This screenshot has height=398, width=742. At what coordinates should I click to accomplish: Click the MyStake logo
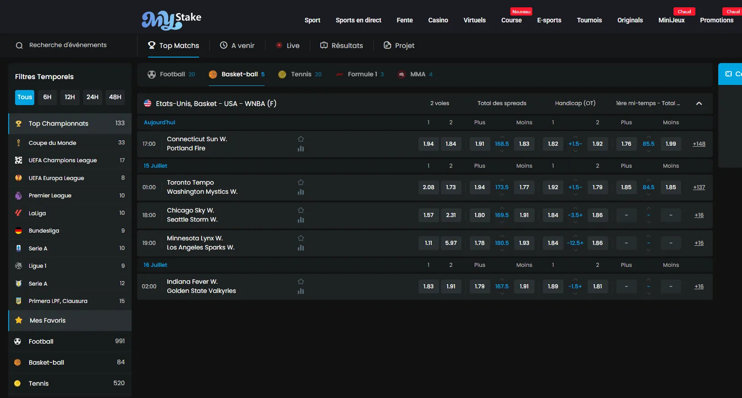[171, 20]
